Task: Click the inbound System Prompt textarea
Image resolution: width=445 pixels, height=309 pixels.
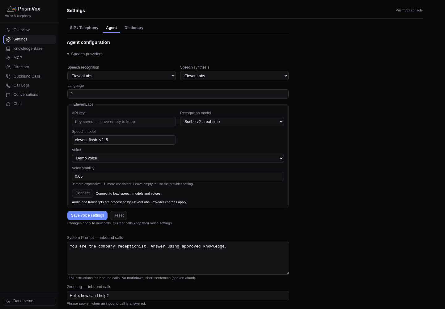Action: [x=178, y=258]
